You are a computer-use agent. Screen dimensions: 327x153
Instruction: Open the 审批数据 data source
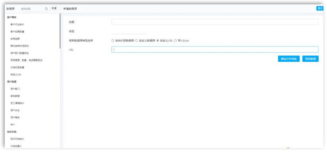pyautogui.click(x=15, y=96)
